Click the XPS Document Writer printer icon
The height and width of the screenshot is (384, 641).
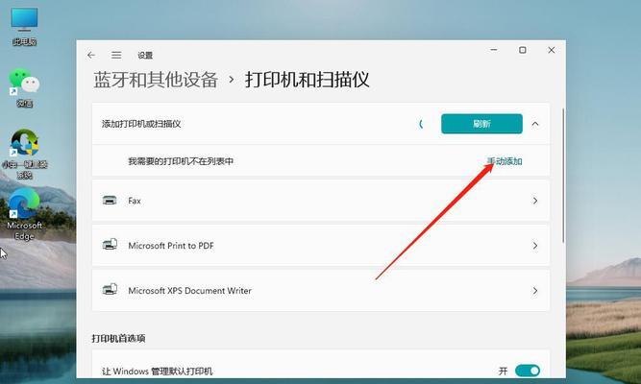[110, 290]
